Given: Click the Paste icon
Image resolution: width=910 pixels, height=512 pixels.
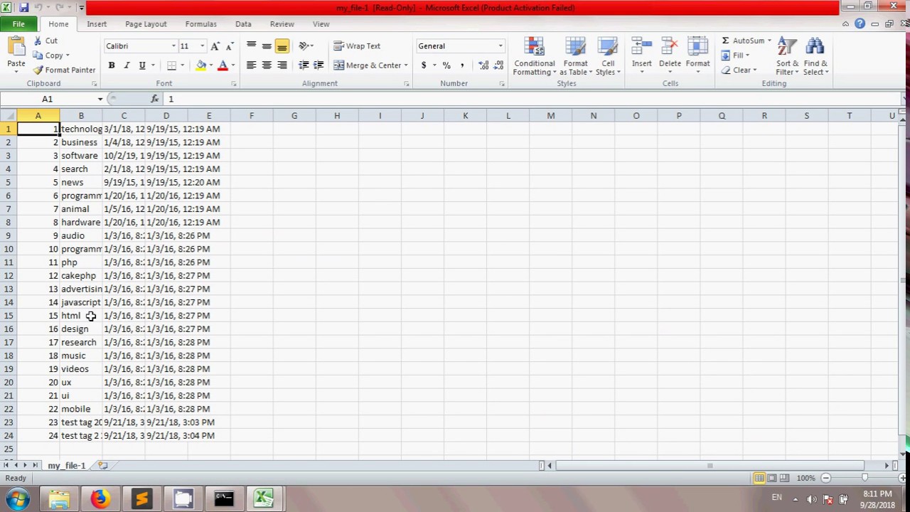Looking at the screenshot, I should 16,47.
